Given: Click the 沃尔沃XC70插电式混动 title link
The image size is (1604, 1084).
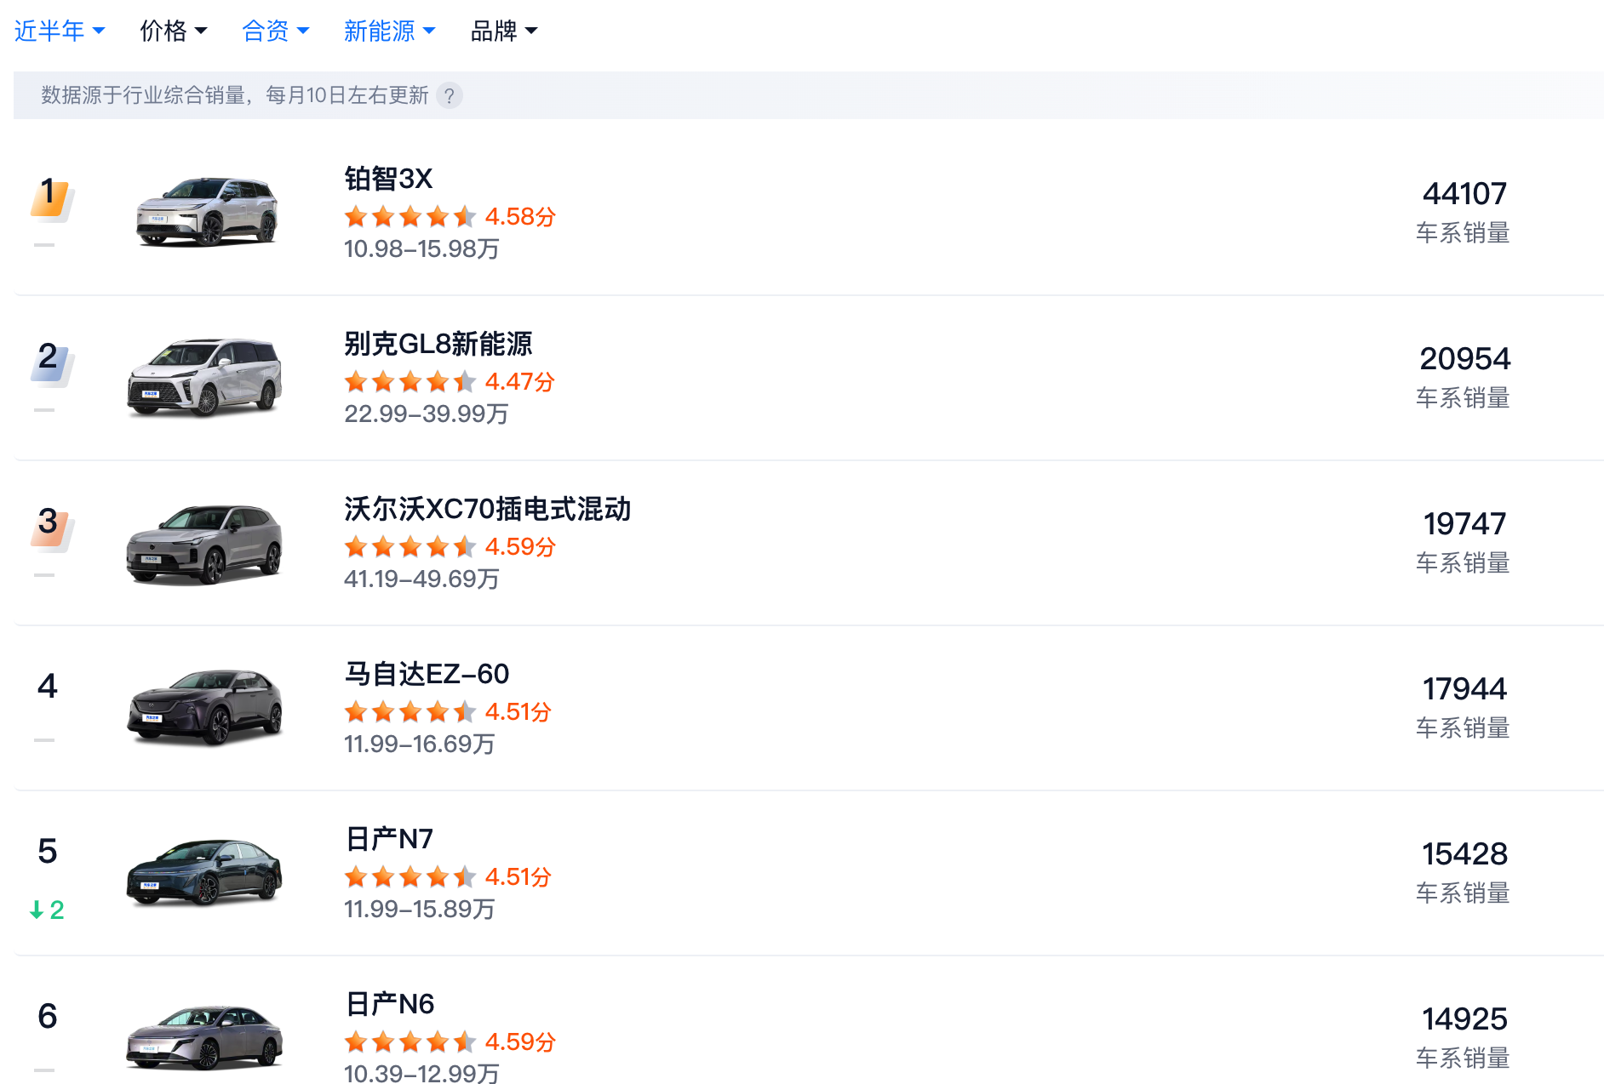Looking at the screenshot, I should point(488,509).
